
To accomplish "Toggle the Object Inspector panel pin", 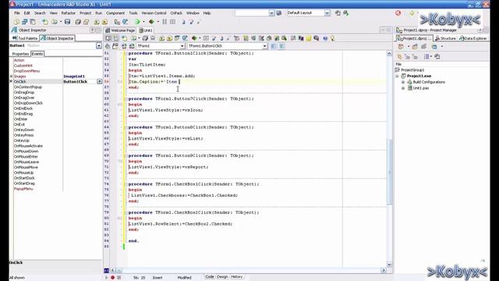I will pyautogui.click(x=93, y=30).
